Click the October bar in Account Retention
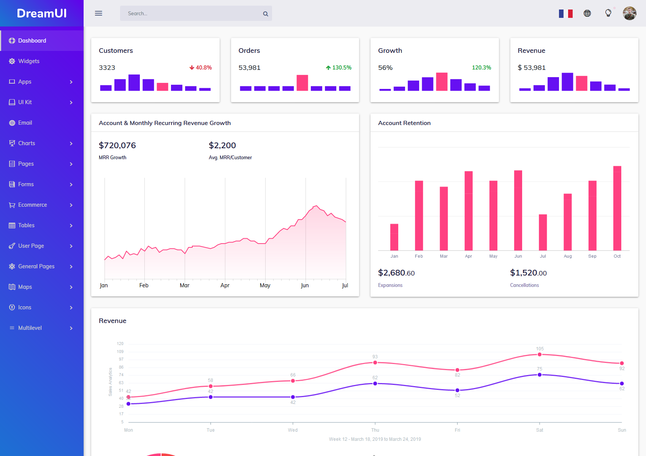 click(617, 208)
